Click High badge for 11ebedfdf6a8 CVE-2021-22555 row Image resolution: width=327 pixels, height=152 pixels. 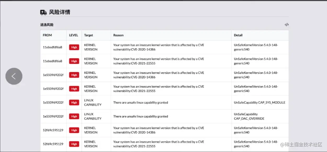pyautogui.click(x=74, y=61)
